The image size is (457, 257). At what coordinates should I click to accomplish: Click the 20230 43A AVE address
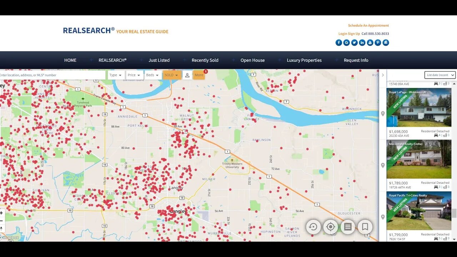[400, 136]
